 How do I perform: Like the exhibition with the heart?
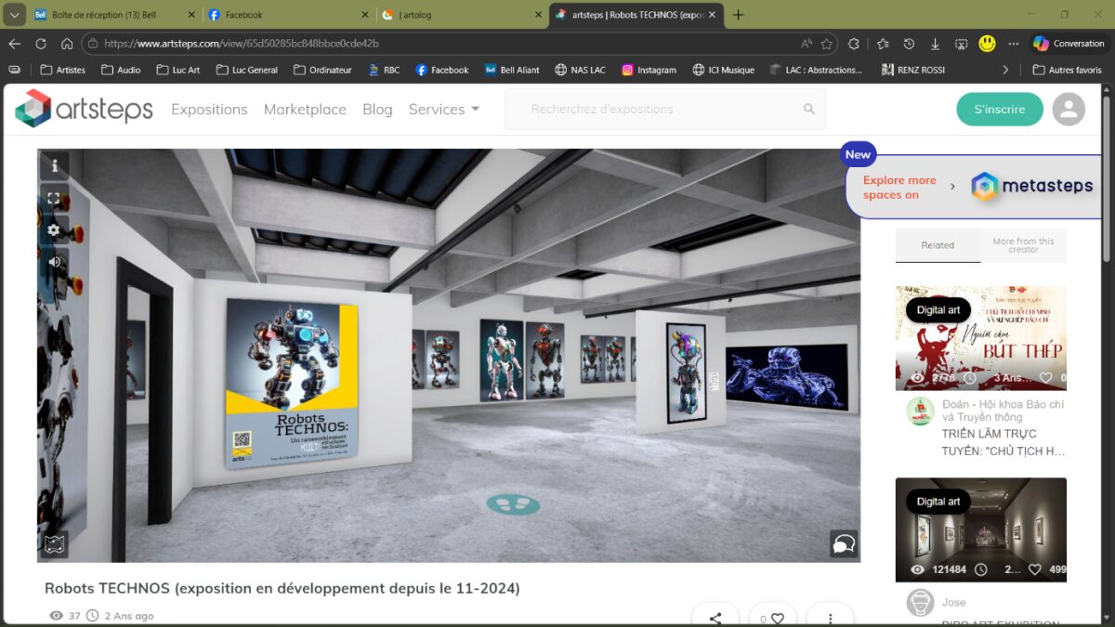tap(779, 617)
